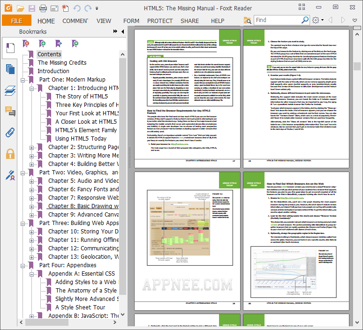Click the email document icon in quick toolbar

coord(54,8)
